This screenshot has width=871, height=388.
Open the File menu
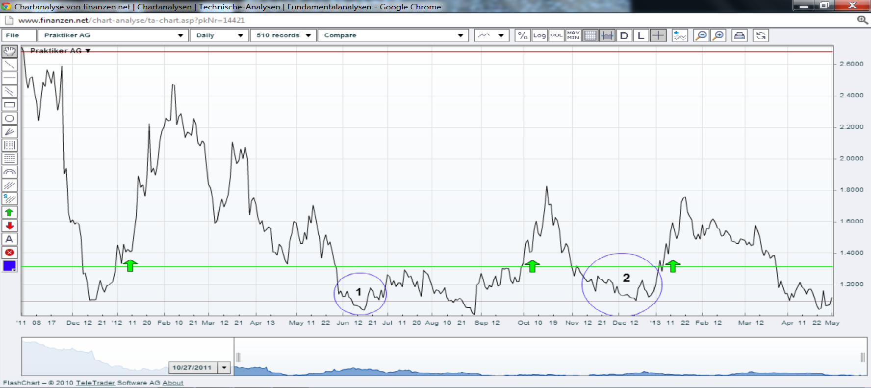pyautogui.click(x=19, y=36)
